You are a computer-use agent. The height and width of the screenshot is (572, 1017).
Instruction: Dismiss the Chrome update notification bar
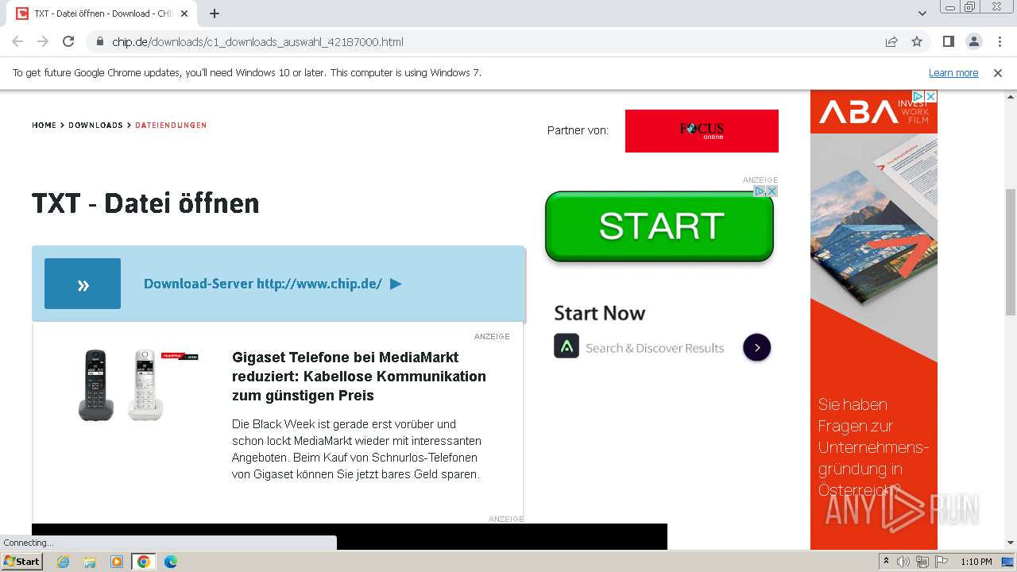coord(998,72)
